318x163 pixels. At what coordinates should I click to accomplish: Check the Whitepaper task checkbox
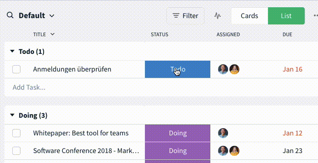click(16, 133)
